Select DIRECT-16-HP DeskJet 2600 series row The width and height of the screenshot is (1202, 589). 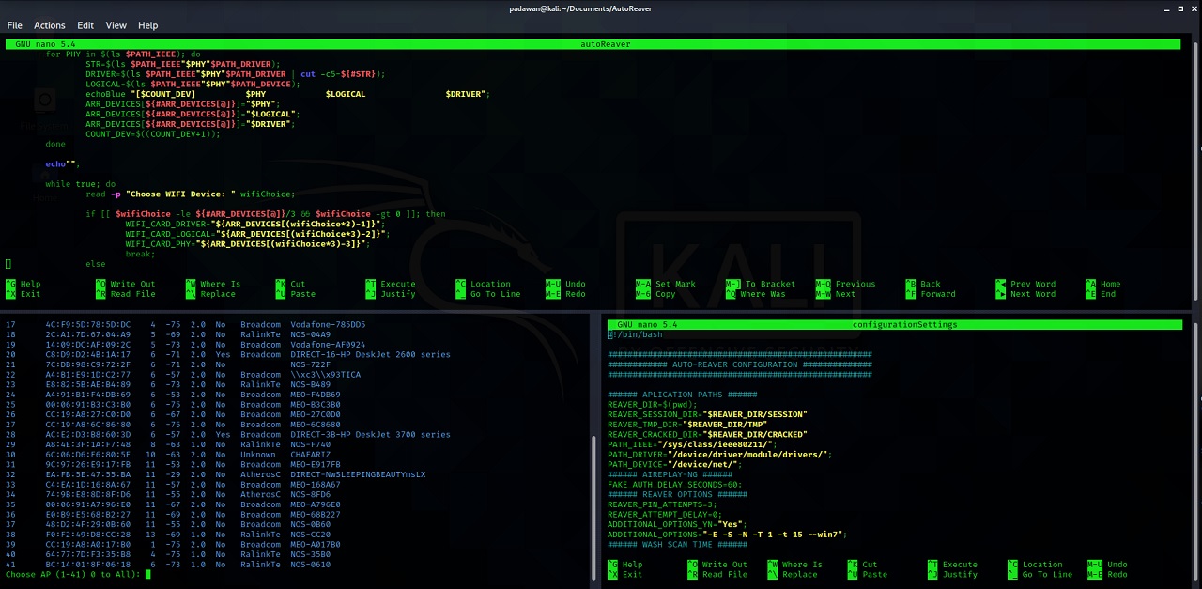tap(228, 354)
